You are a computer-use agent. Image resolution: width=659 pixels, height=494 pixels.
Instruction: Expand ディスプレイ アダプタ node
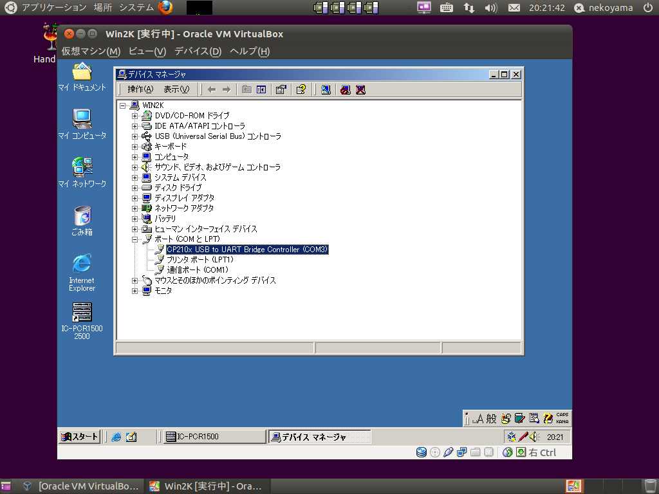[x=135, y=198]
